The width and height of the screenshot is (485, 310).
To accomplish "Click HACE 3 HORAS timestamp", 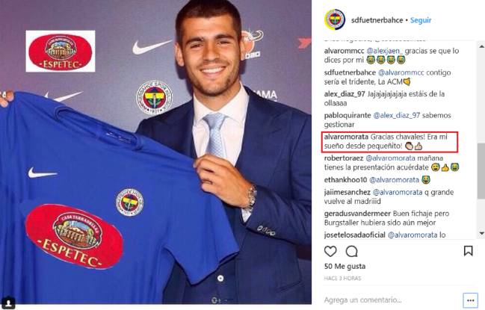I will pos(342,278).
